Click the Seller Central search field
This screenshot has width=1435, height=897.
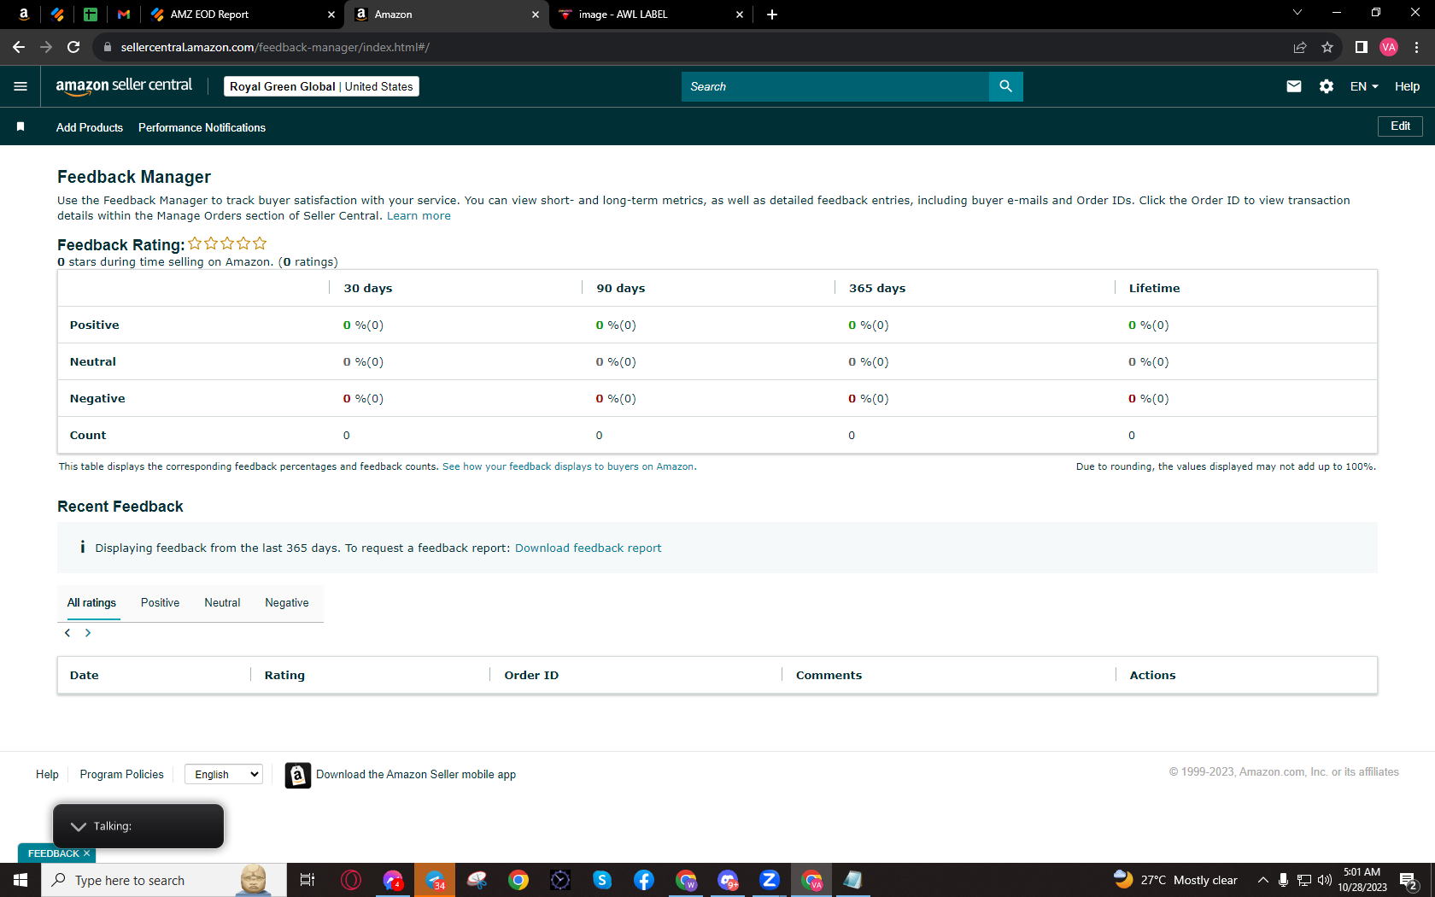(x=835, y=86)
